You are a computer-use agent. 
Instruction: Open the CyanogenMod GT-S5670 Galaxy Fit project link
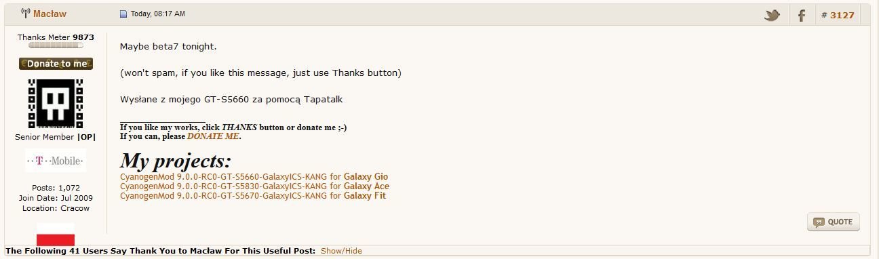pos(253,196)
